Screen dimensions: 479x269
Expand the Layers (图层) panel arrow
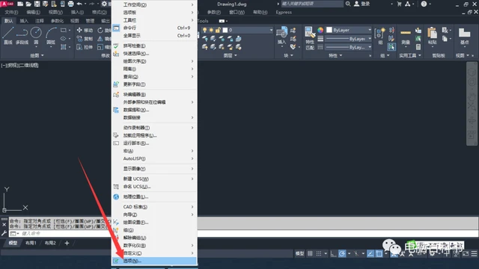point(236,55)
